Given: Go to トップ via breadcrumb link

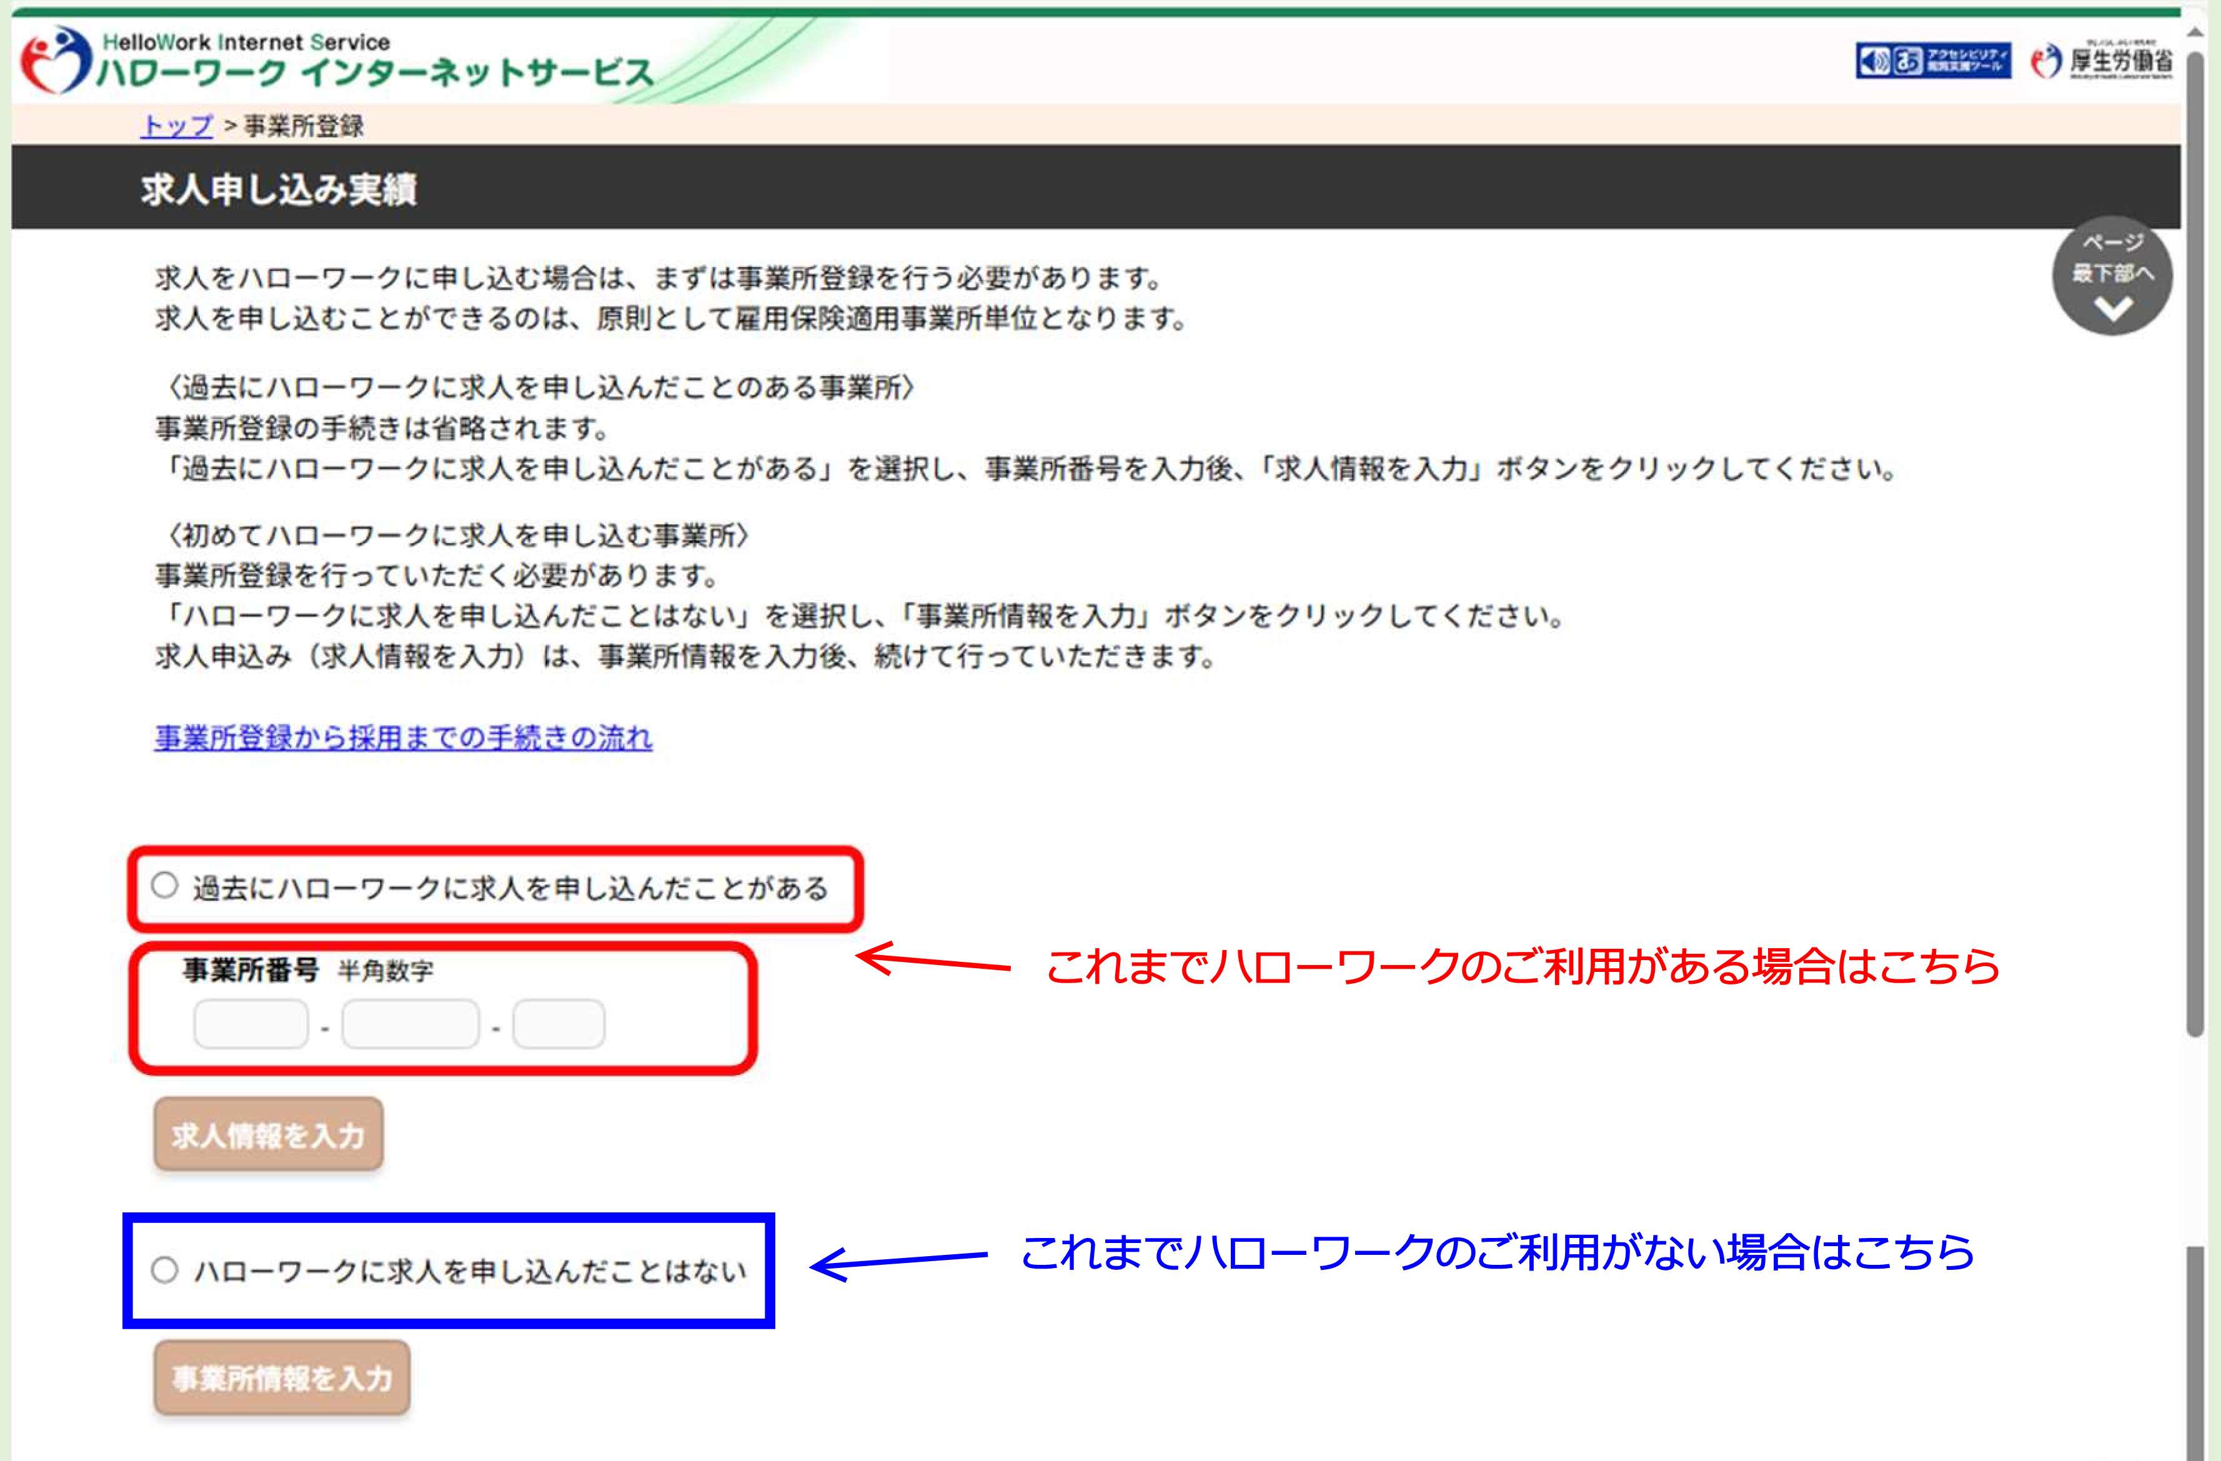Looking at the screenshot, I should point(176,126).
